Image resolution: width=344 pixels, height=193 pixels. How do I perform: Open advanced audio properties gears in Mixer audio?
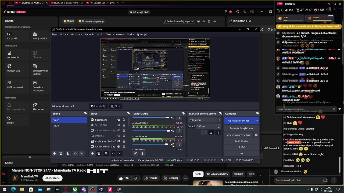[x=135, y=153]
